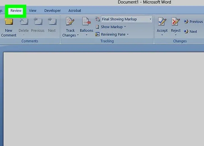The height and width of the screenshot is (146, 204).
Task: Click the Delete comment icon
Action: point(24,22)
